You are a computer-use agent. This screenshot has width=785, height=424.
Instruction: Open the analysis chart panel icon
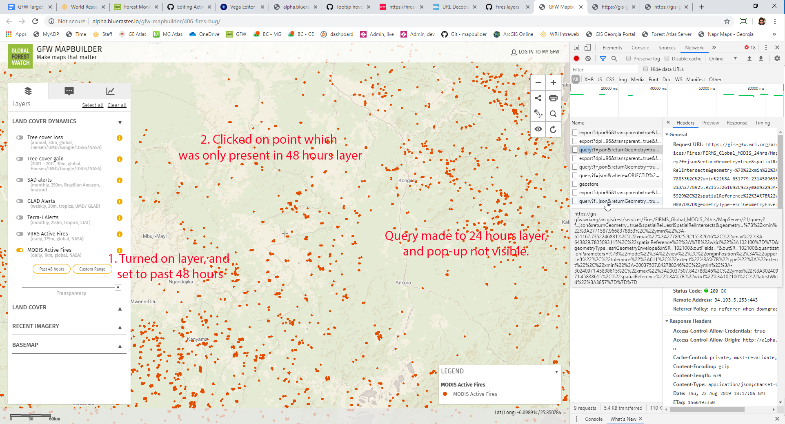click(109, 91)
